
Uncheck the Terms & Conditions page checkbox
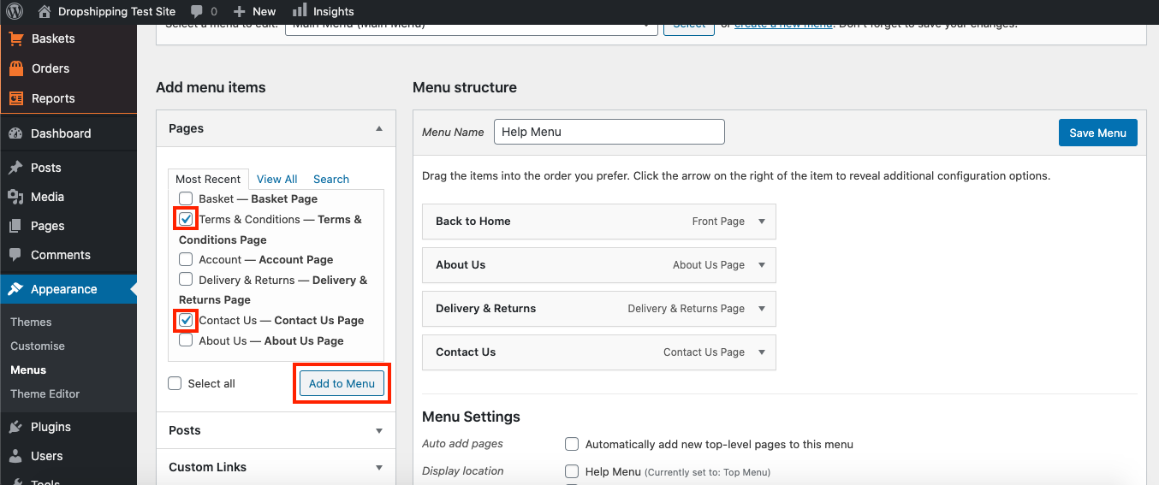tap(186, 219)
